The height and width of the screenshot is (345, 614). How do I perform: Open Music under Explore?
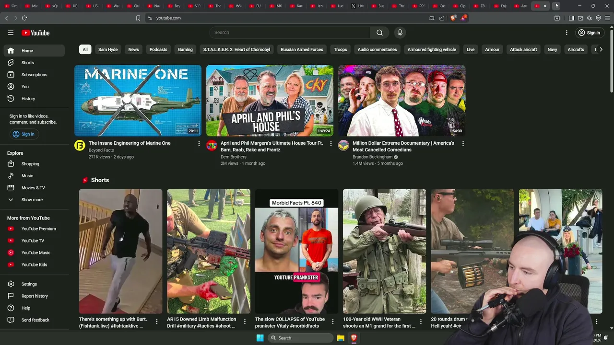[x=34, y=176]
